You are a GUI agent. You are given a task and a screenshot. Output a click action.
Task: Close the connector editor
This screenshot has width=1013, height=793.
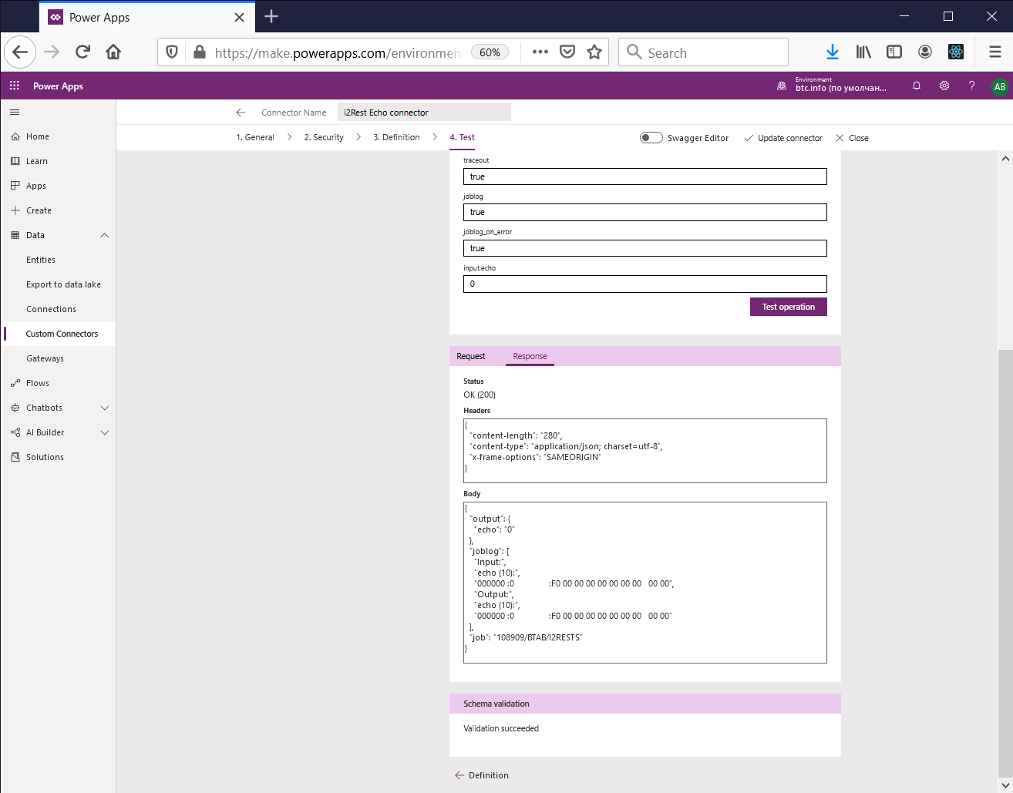[x=852, y=138]
